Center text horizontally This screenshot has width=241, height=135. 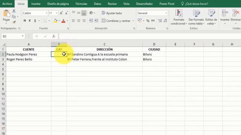tap(79, 21)
